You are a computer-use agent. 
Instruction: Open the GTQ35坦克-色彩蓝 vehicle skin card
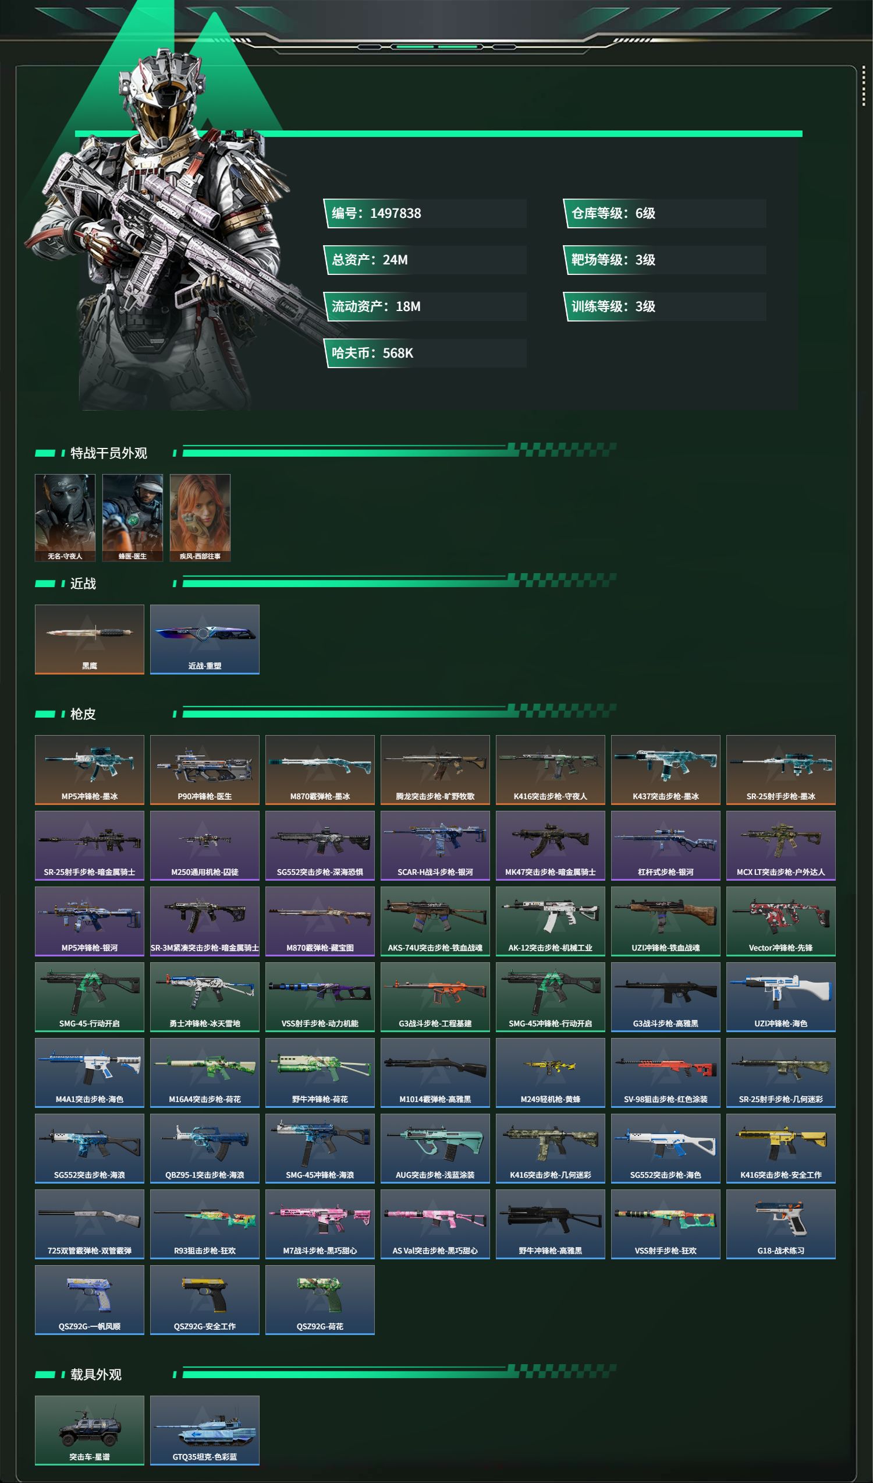[x=205, y=1430]
